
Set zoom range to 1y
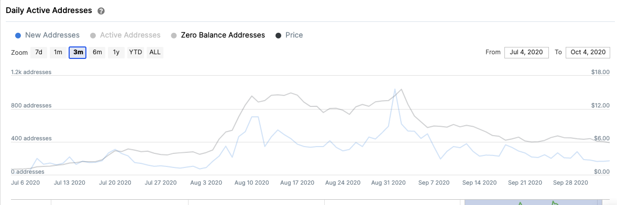116,52
